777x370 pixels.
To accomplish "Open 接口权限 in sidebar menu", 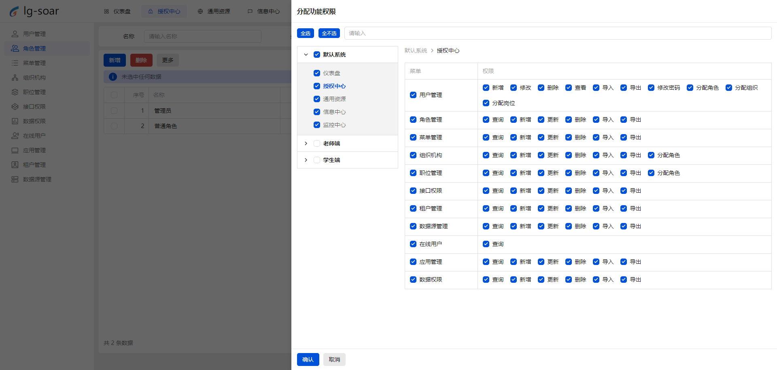I will [47, 107].
